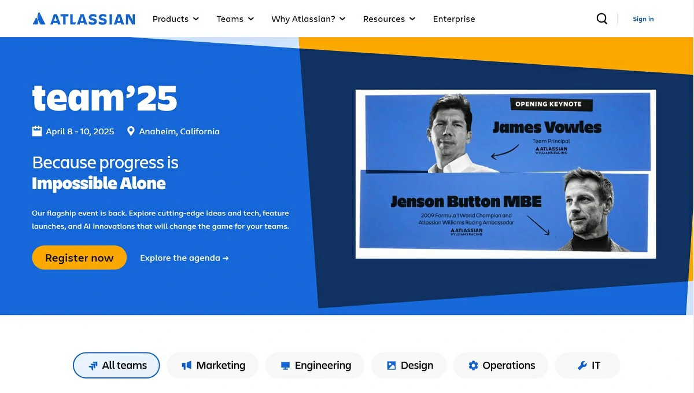The image size is (694, 393).
Task: Click the Register now button
Action: 79,258
